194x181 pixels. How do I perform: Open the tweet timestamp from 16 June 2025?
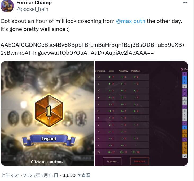pyautogui.click(x=29, y=175)
